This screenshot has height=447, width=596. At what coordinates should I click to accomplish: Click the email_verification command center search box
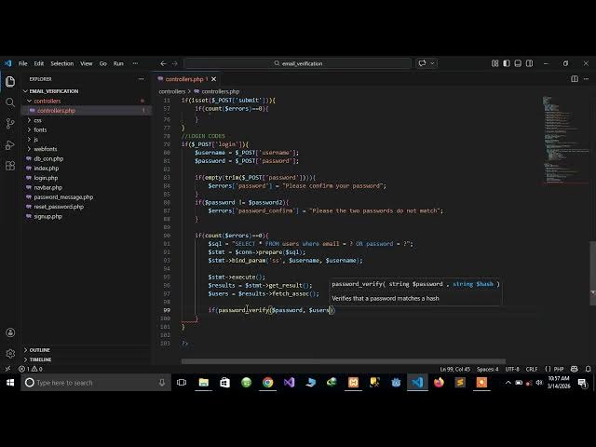point(298,63)
